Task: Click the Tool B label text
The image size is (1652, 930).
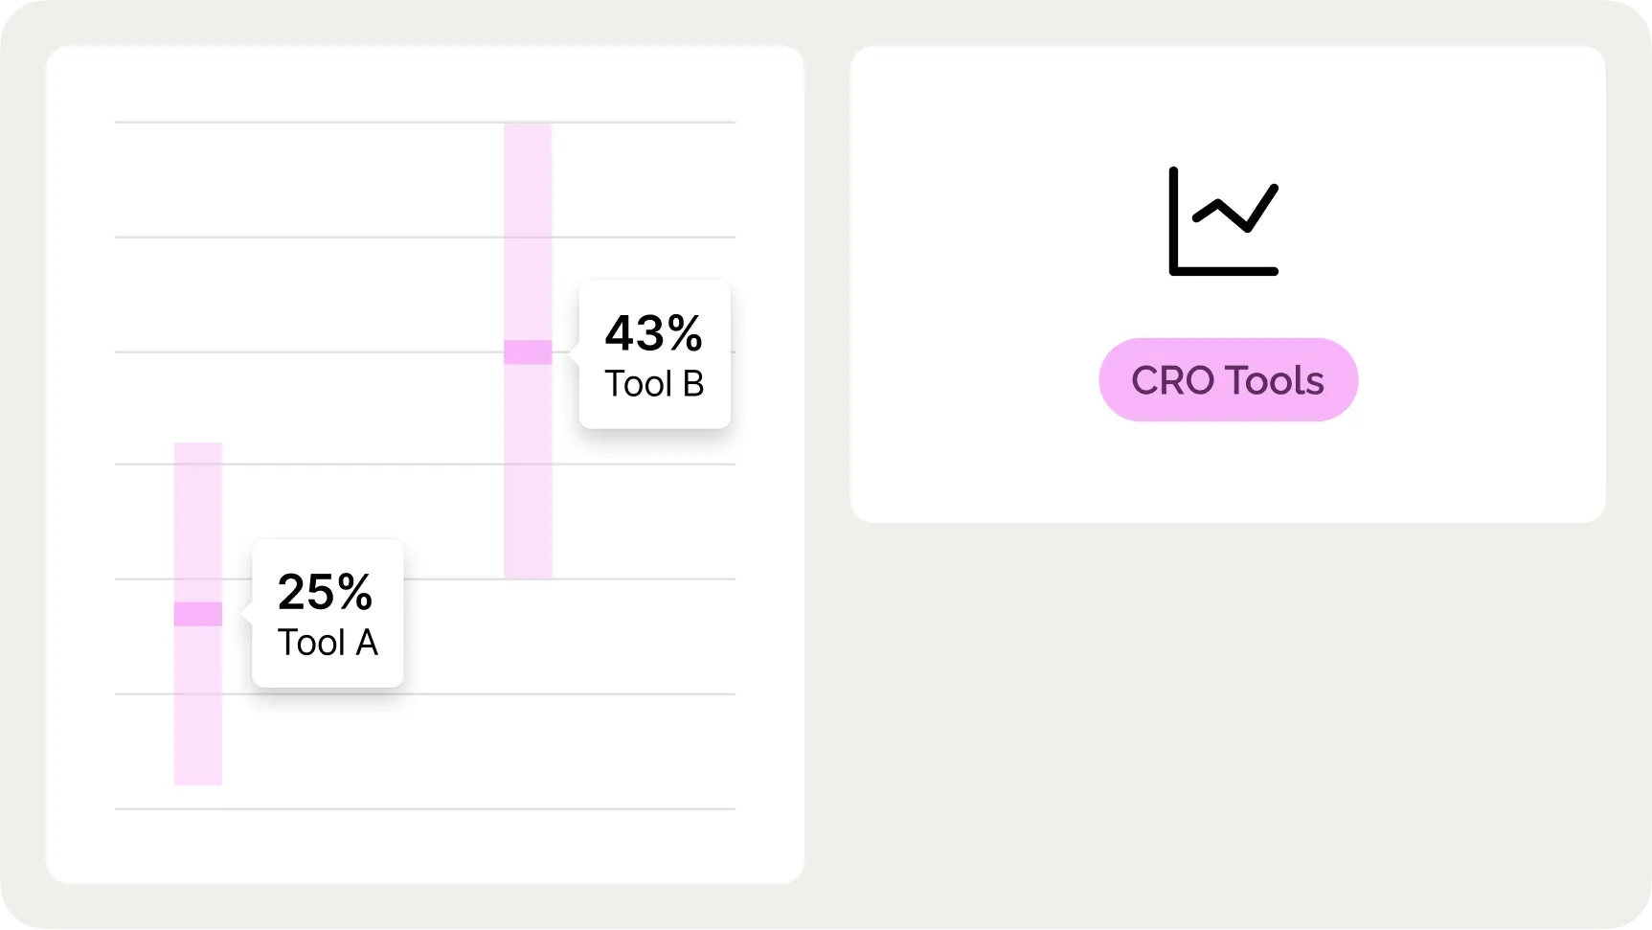Action: (x=654, y=384)
